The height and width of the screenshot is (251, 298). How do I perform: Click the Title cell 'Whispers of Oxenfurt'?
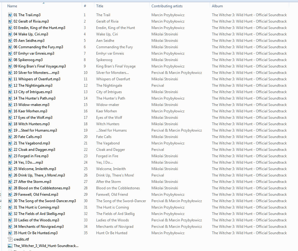113,79
